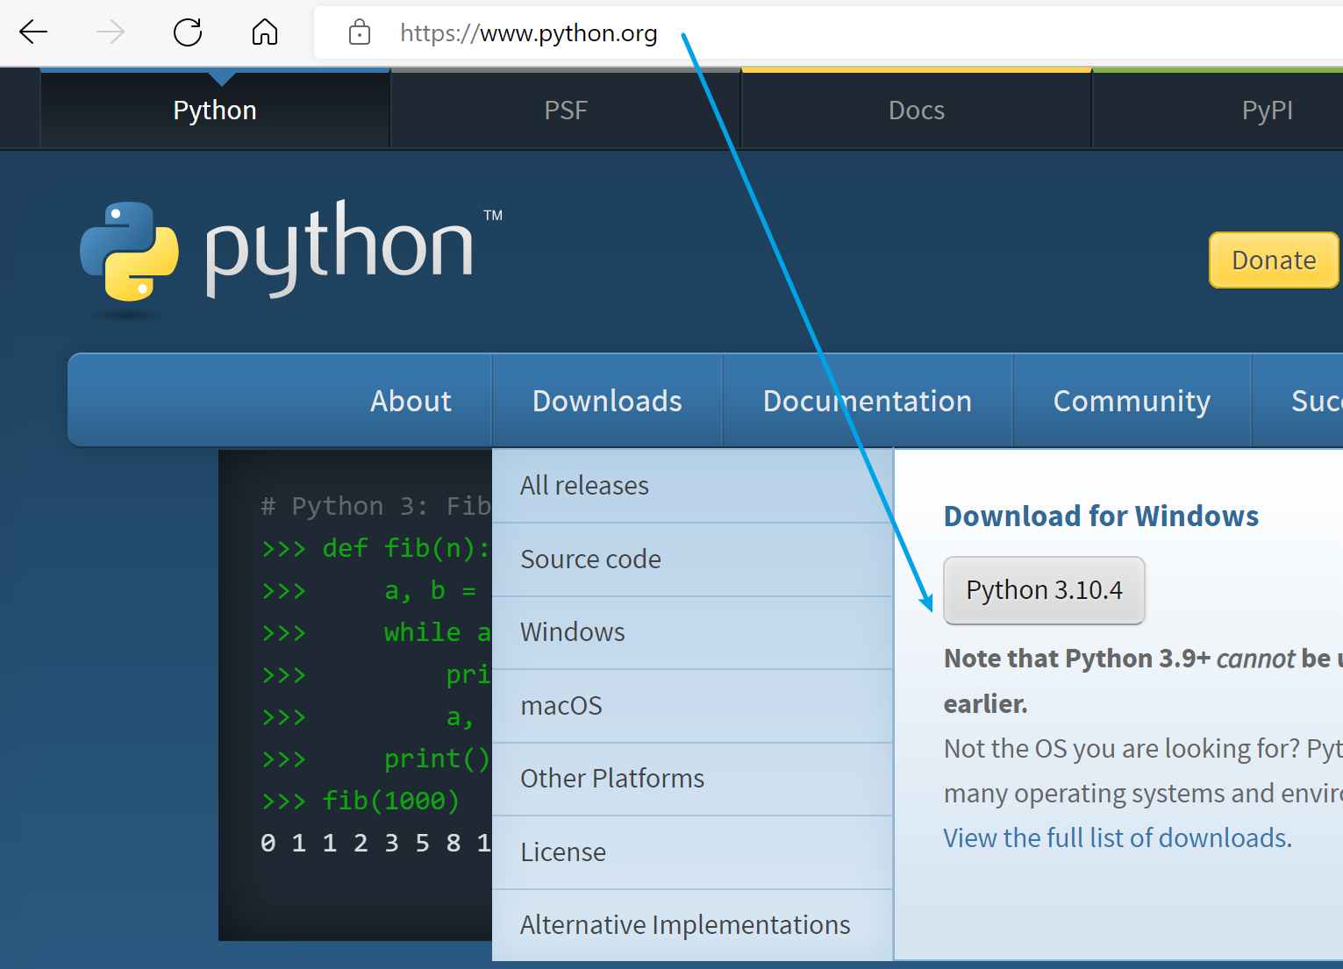Switch to the PSF tab

tap(566, 110)
